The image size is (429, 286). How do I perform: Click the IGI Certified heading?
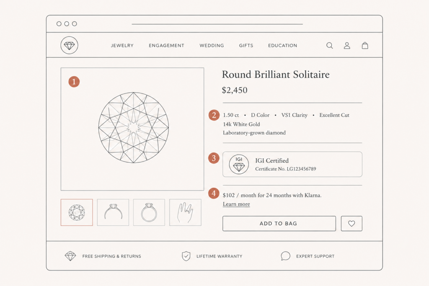pos(272,160)
